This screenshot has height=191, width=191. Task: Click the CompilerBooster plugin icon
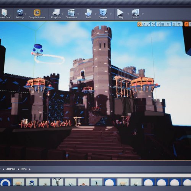pos(37,14)
